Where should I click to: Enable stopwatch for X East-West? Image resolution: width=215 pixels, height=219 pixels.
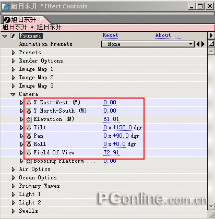click(29, 103)
